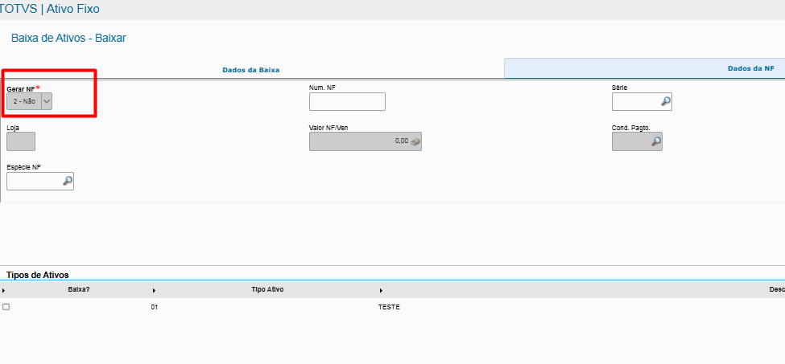Viewport: 785px width, 364px height.
Task: Open the Cond. Pagto. lookup magnifier icon
Action: [x=656, y=141]
